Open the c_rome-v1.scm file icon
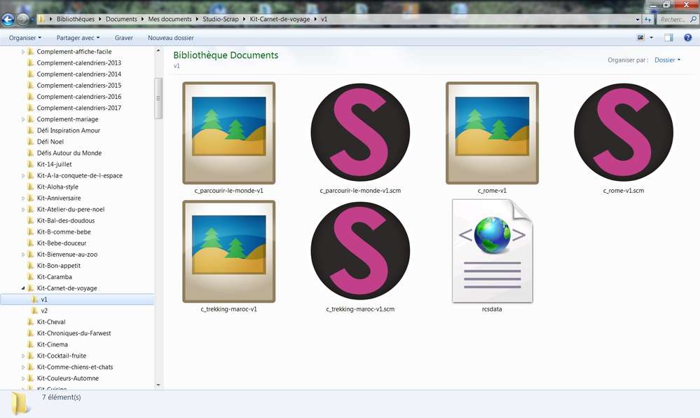Screen dimensions: 700x418 point(623,133)
